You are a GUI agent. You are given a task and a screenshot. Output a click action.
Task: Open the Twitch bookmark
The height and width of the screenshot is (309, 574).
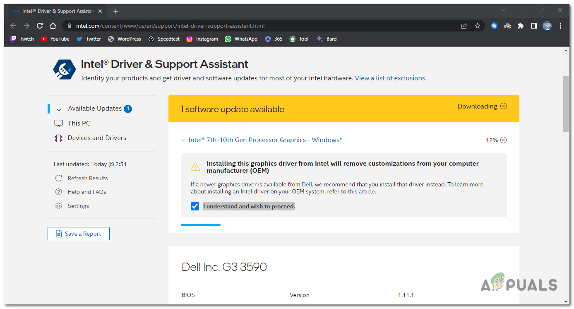(22, 39)
